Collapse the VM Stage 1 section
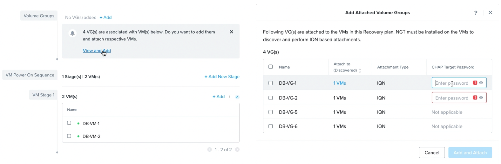The height and width of the screenshot is (164, 501). pyautogui.click(x=237, y=97)
